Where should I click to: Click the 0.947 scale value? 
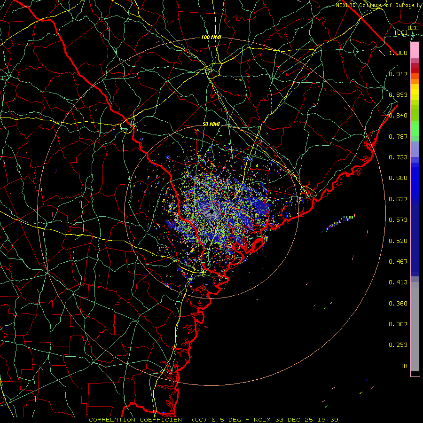pyautogui.click(x=398, y=74)
